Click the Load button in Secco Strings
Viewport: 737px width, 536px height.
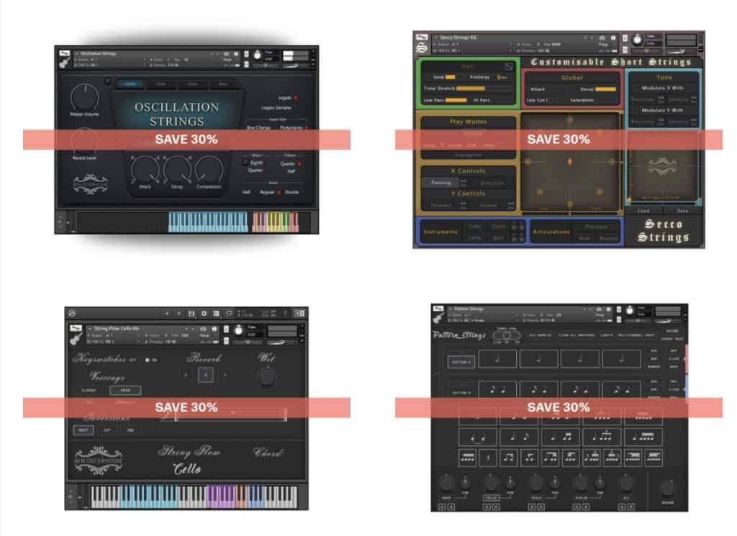(643, 211)
